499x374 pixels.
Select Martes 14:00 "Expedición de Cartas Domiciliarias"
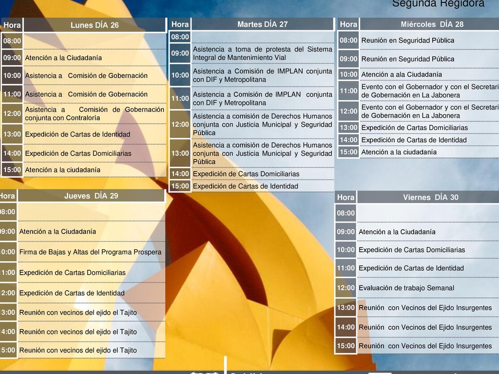click(263, 174)
